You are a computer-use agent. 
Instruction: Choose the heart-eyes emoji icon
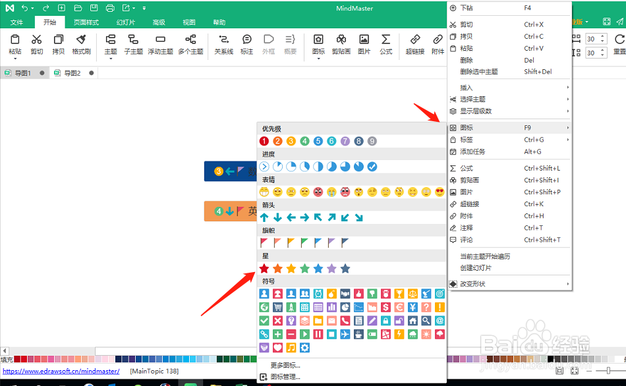[x=440, y=192]
